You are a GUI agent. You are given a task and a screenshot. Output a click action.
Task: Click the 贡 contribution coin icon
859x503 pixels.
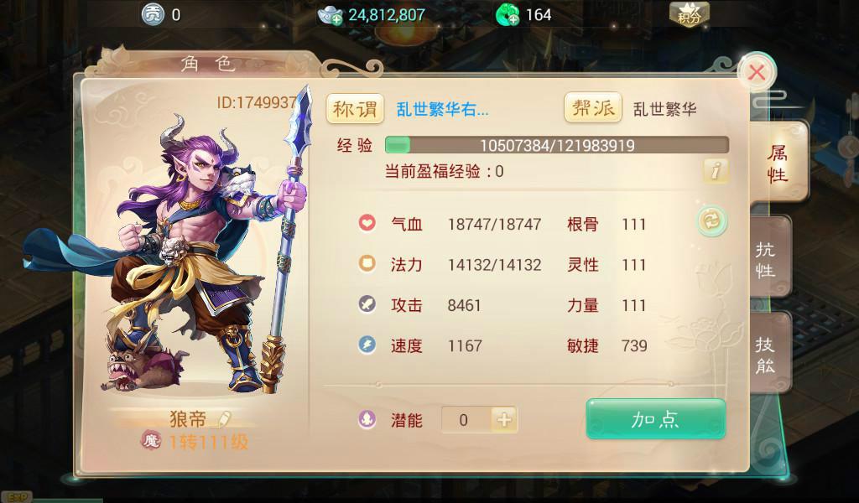click(x=153, y=15)
